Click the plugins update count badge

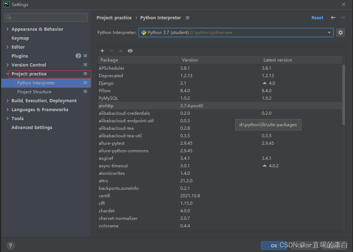coord(78,56)
